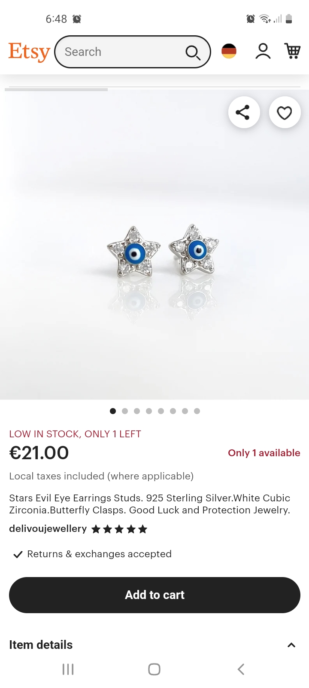The width and height of the screenshot is (309, 688).
Task: Select the fourth image carousel dot
Action: (x=149, y=411)
